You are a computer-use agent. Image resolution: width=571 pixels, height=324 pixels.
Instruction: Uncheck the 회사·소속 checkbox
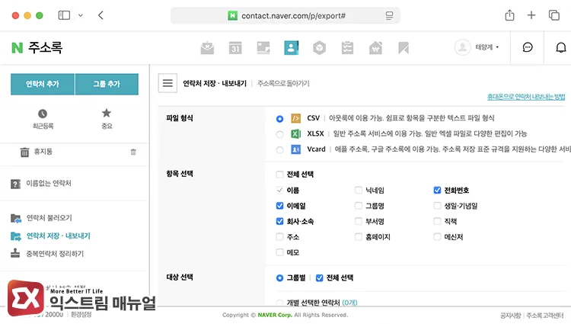(x=279, y=221)
